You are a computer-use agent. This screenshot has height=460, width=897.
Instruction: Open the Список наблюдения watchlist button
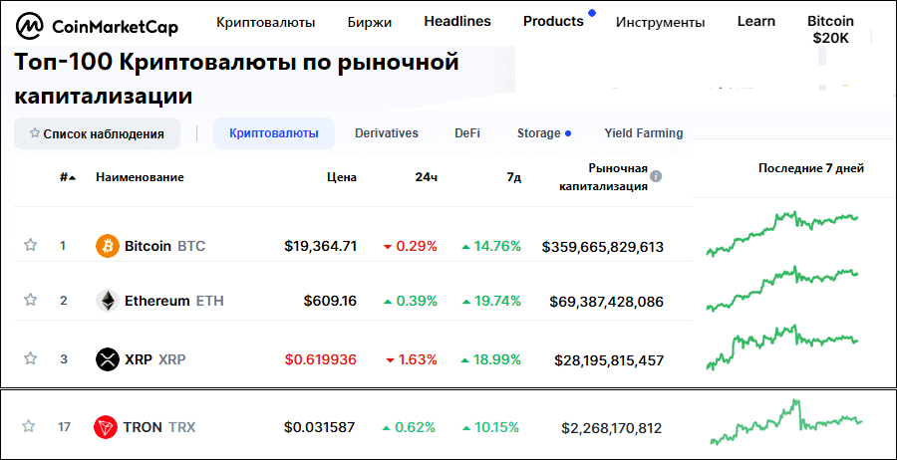click(x=97, y=133)
